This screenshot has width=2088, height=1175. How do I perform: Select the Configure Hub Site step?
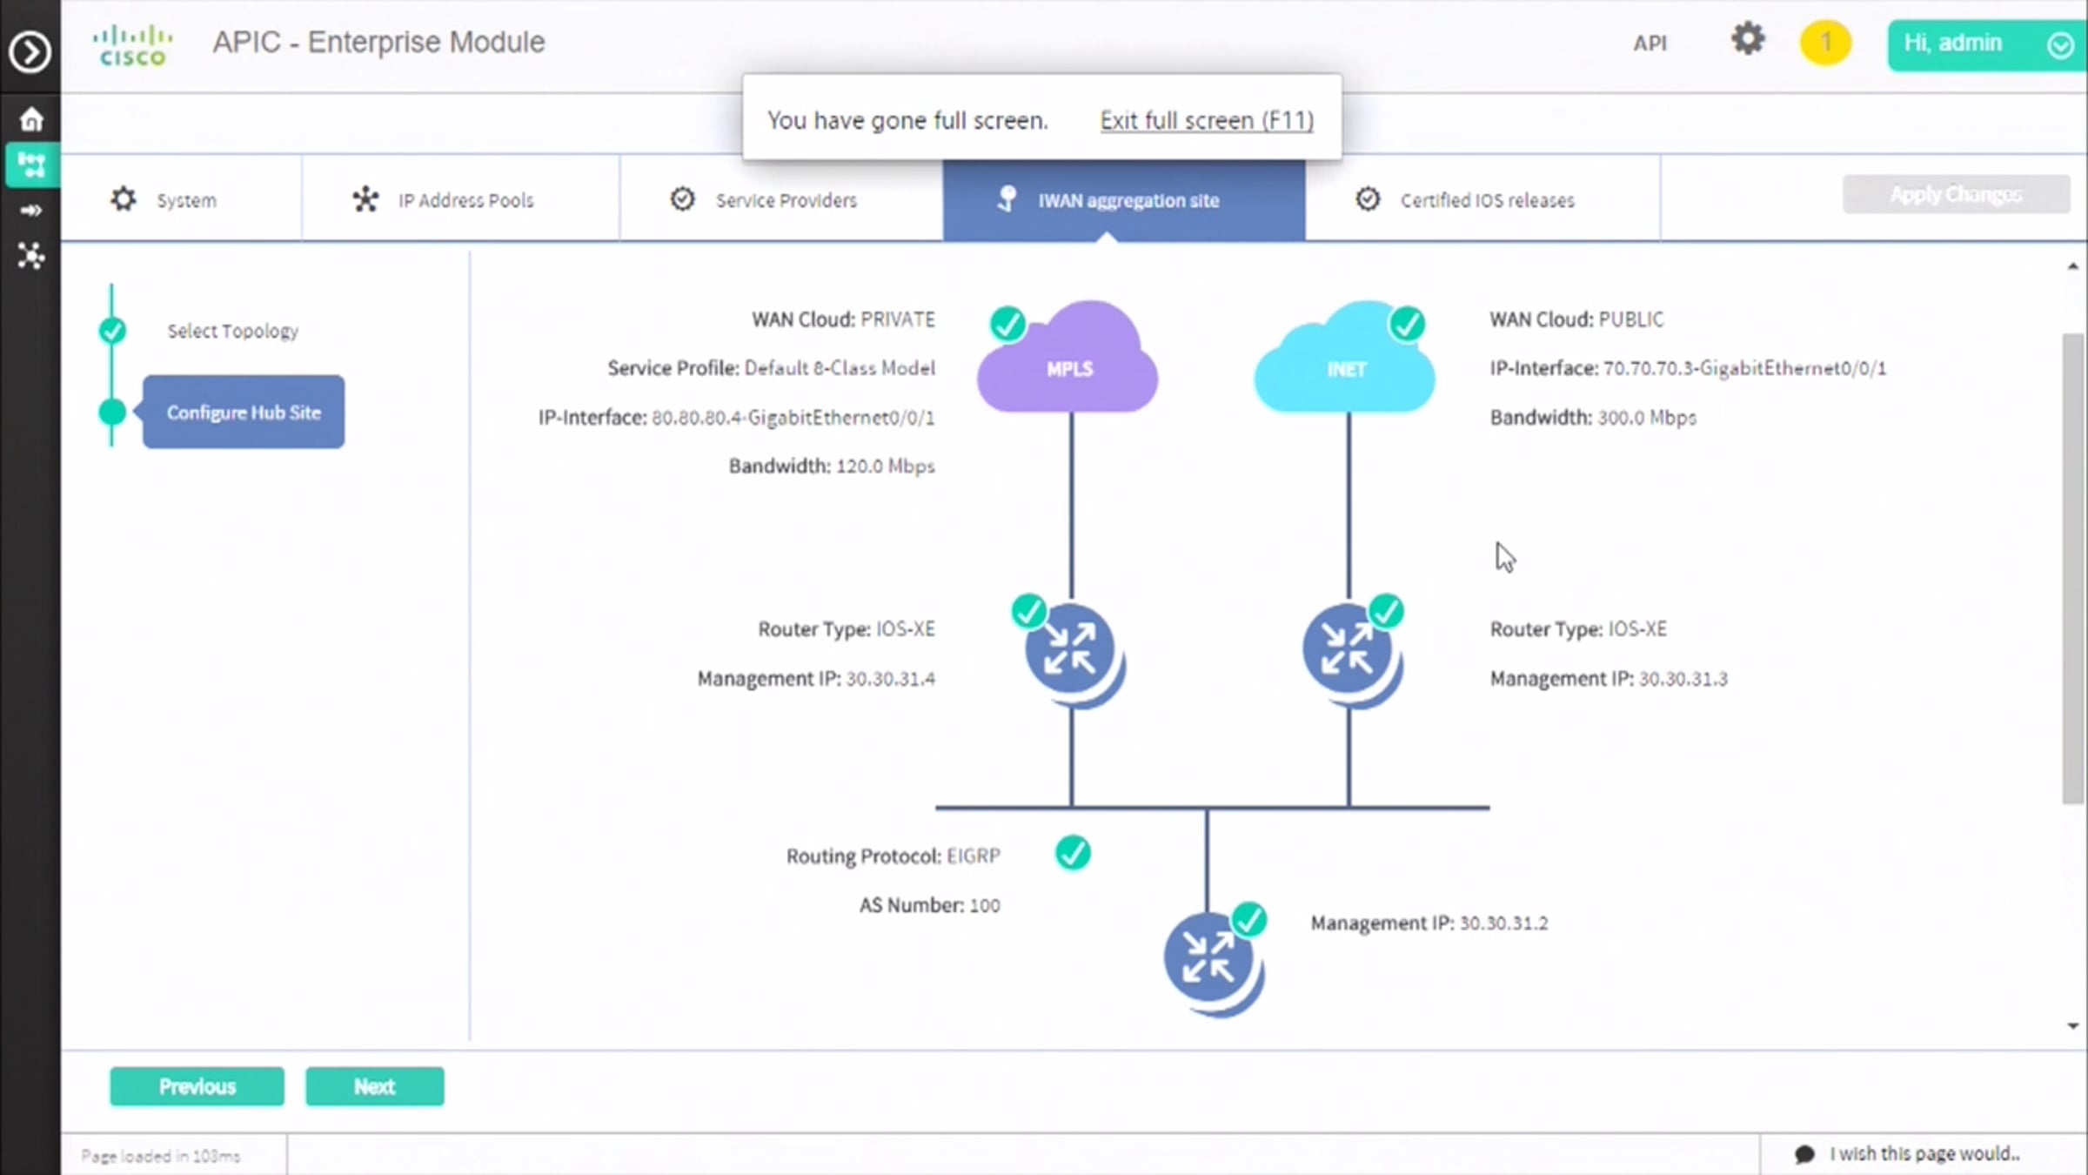coord(244,412)
